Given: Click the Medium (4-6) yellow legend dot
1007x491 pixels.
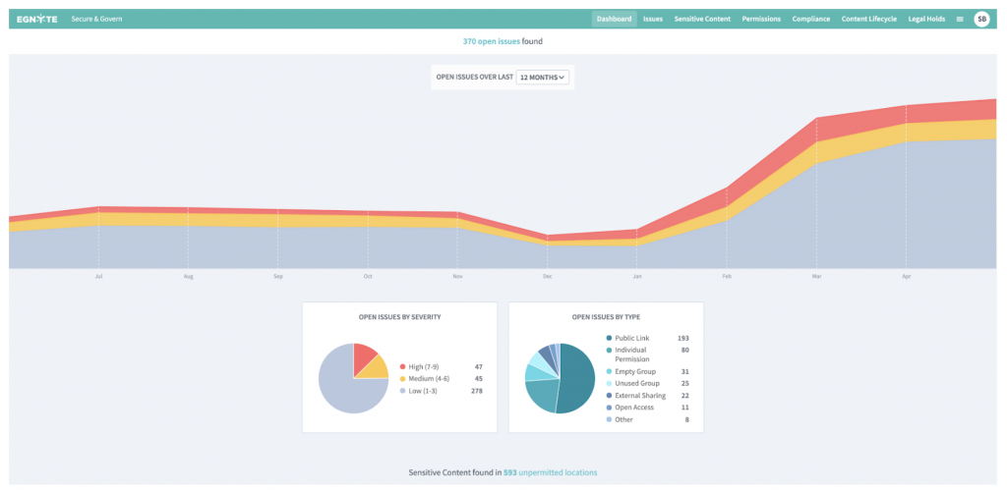Looking at the screenshot, I should point(402,378).
